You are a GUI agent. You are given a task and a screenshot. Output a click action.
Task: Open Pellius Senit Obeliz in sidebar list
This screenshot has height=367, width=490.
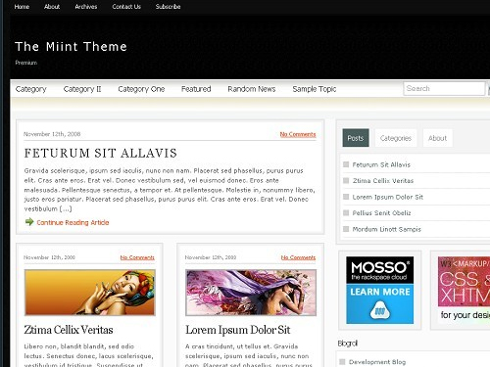tap(381, 213)
